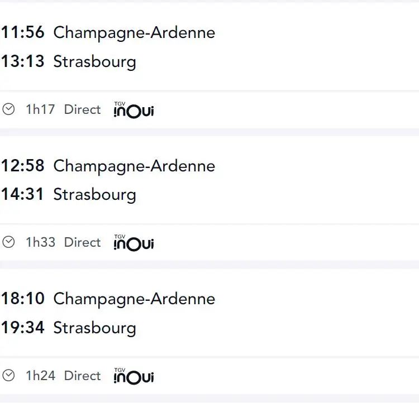Click the 14:31 Strasbourg arrival
The width and height of the screenshot is (419, 403).
(69, 194)
